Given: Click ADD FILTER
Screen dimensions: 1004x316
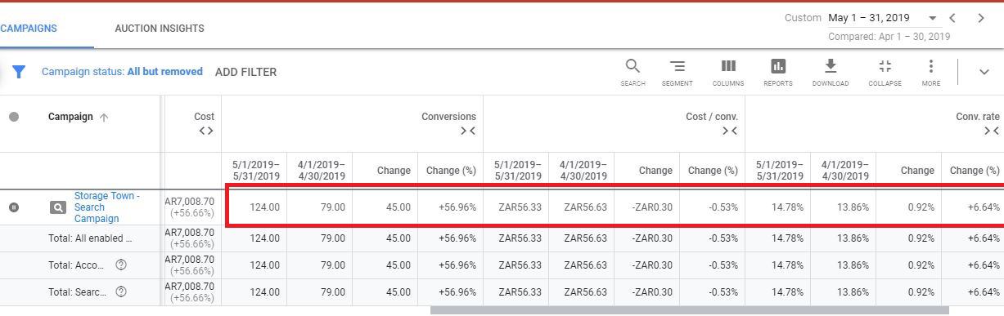Looking at the screenshot, I should point(245,72).
